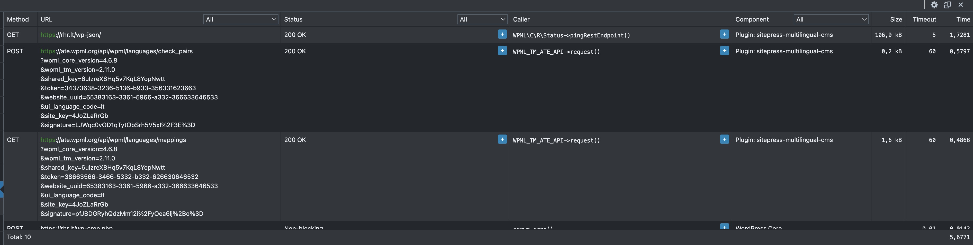Select the POST method cell for check_pairs
973x245 pixels.
(x=15, y=51)
